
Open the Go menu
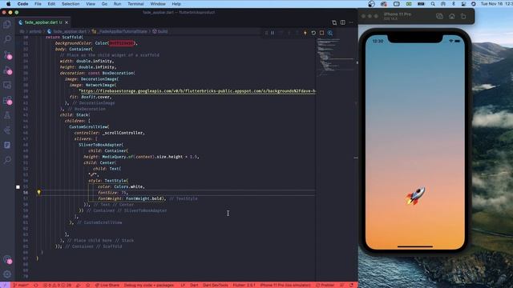(104, 4)
